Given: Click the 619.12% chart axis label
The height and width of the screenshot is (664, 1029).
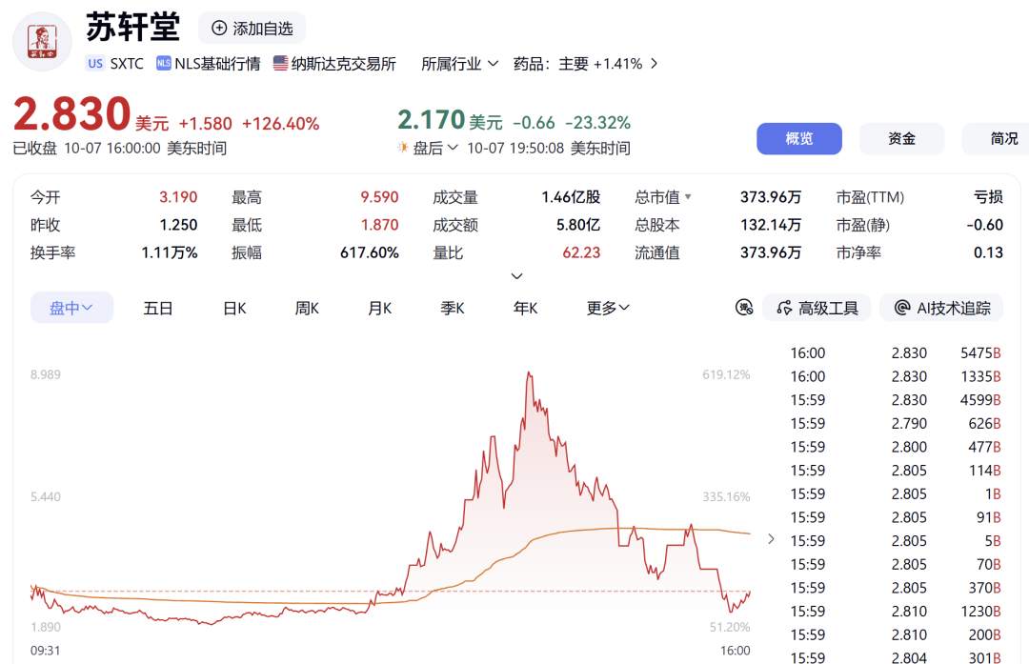Looking at the screenshot, I should (x=726, y=374).
